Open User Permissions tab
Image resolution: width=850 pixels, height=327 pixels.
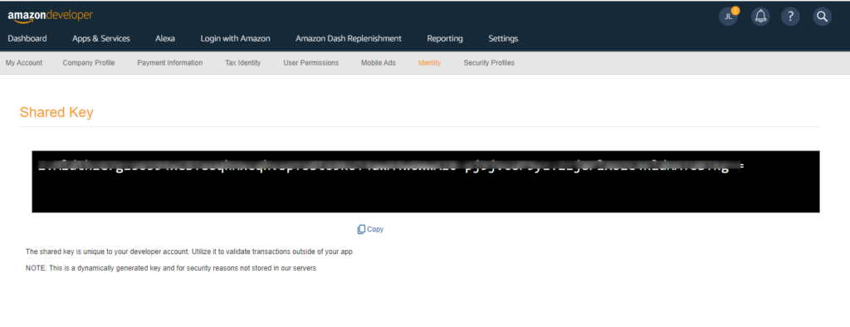tap(310, 63)
